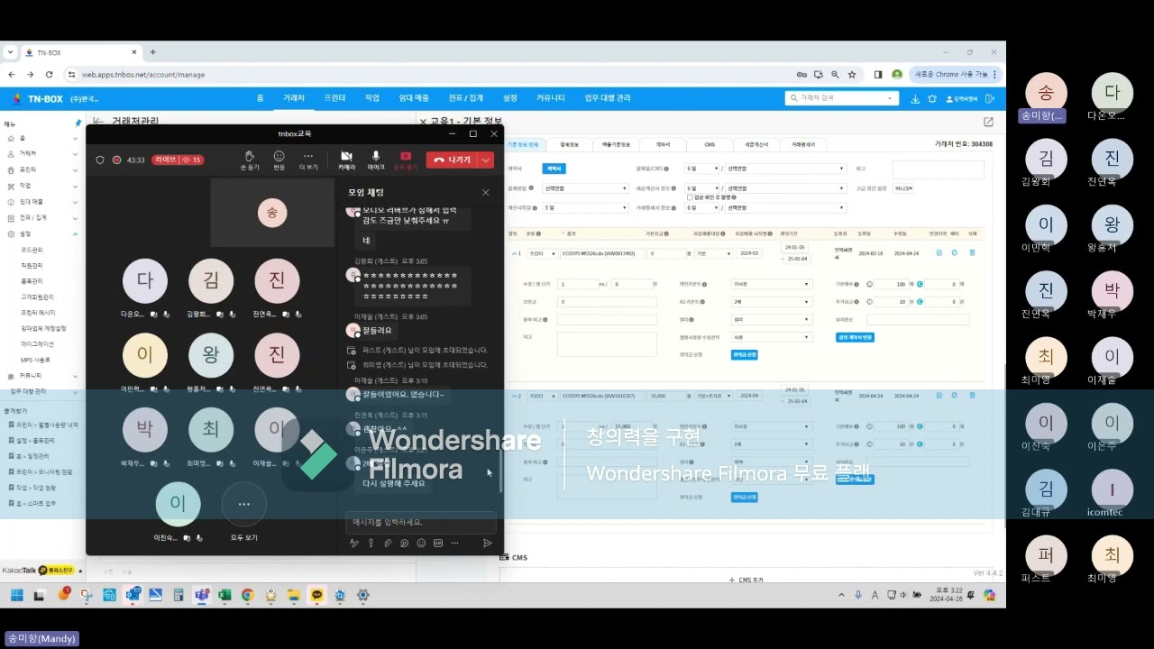Open 프린터 메시지 in the sidebar
This screenshot has height=649, width=1154.
pos(38,312)
